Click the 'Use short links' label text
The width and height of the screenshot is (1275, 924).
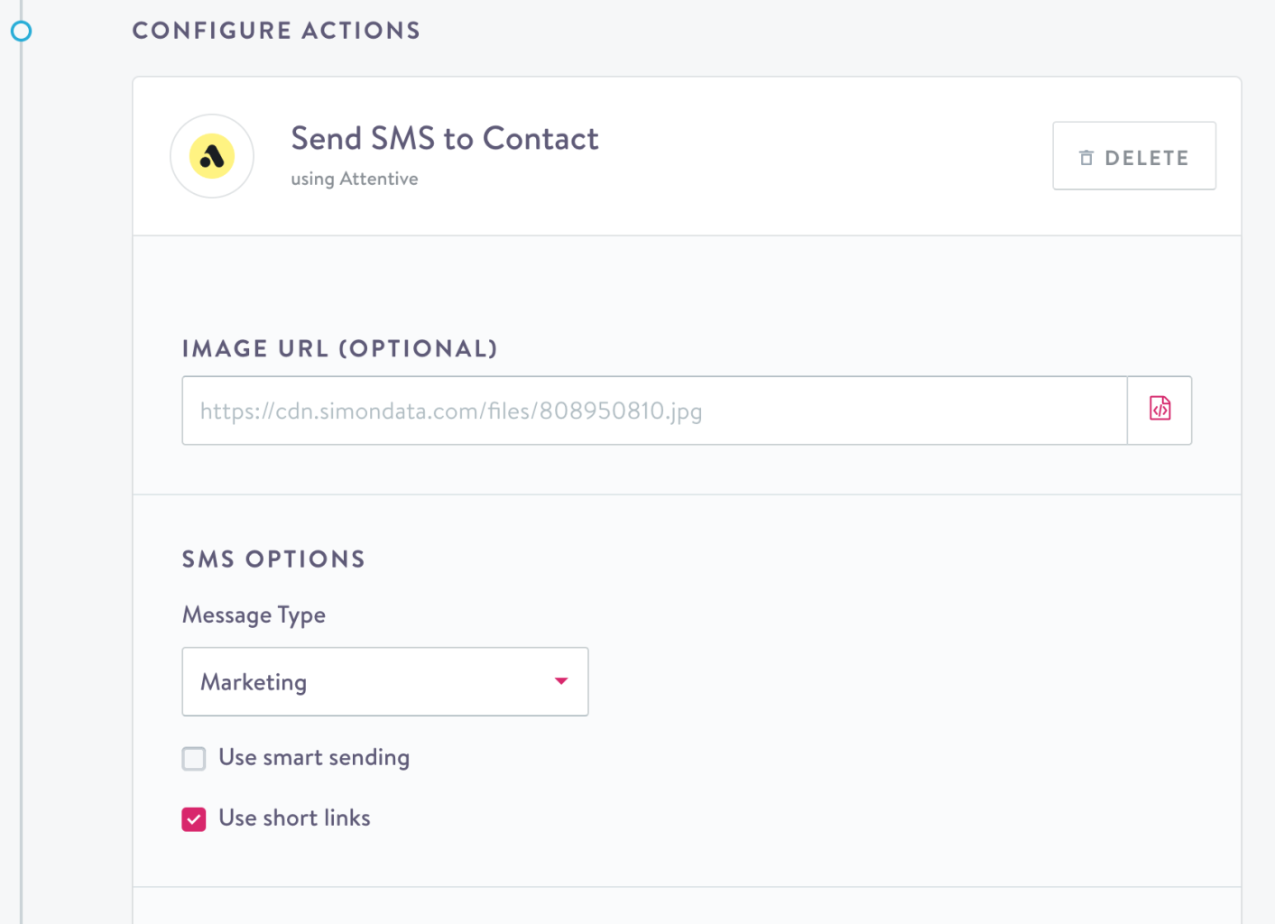294,818
